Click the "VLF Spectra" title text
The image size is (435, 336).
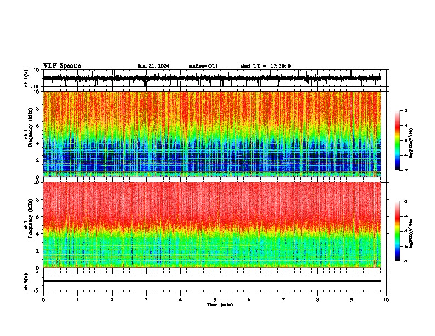[x=62, y=66]
